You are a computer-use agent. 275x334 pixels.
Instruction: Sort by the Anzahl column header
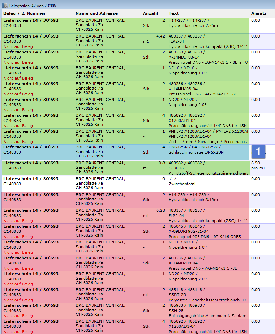pos(150,13)
